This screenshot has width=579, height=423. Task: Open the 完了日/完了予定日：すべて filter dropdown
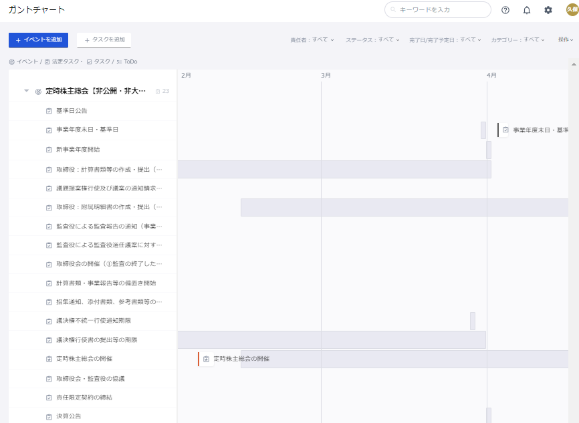445,40
